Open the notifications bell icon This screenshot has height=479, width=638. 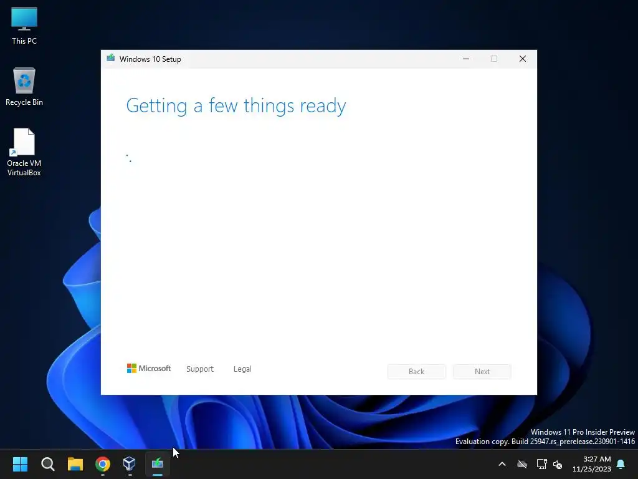coord(621,464)
